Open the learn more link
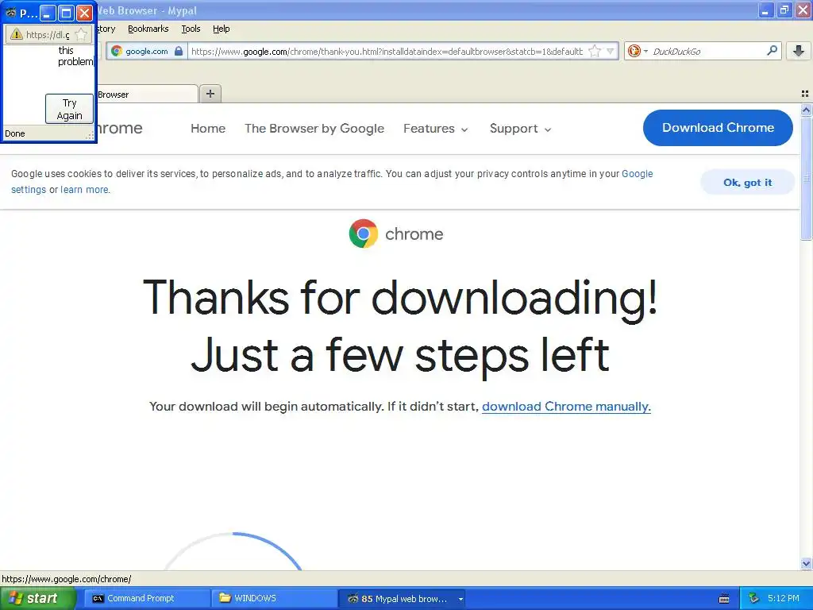Screen dimensions: 813x610 point(84,189)
